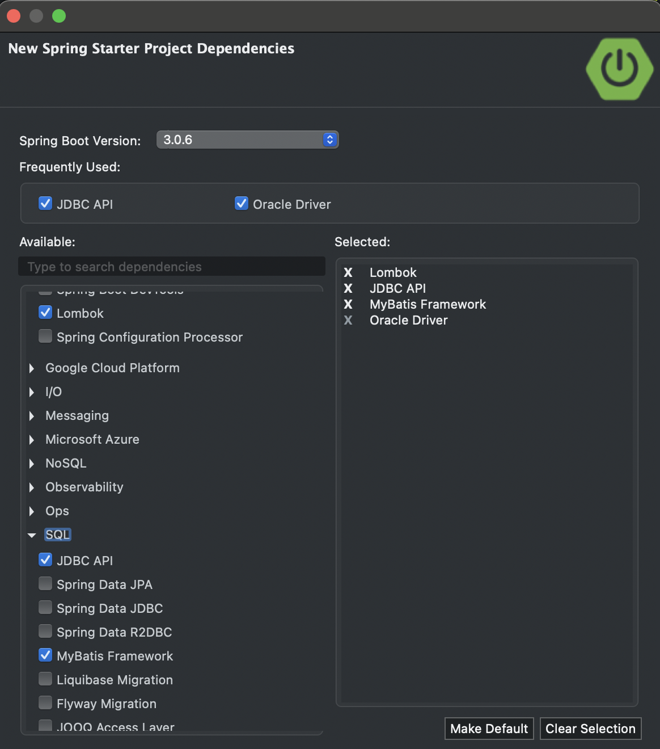660x749 pixels.
Task: Uncheck MyBatis Framework checkbox
Action: (x=45, y=655)
